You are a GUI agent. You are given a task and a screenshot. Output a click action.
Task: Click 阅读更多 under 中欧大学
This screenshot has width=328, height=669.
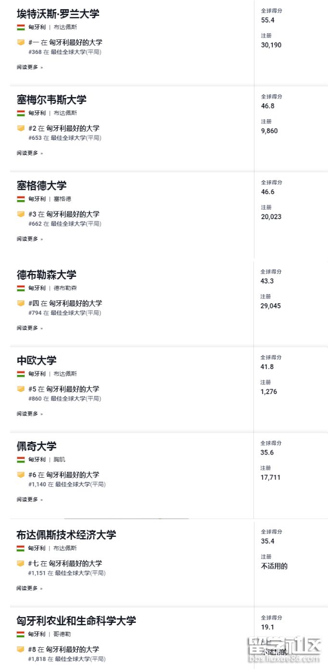pos(29,414)
